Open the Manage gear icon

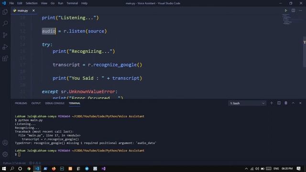point(5,154)
